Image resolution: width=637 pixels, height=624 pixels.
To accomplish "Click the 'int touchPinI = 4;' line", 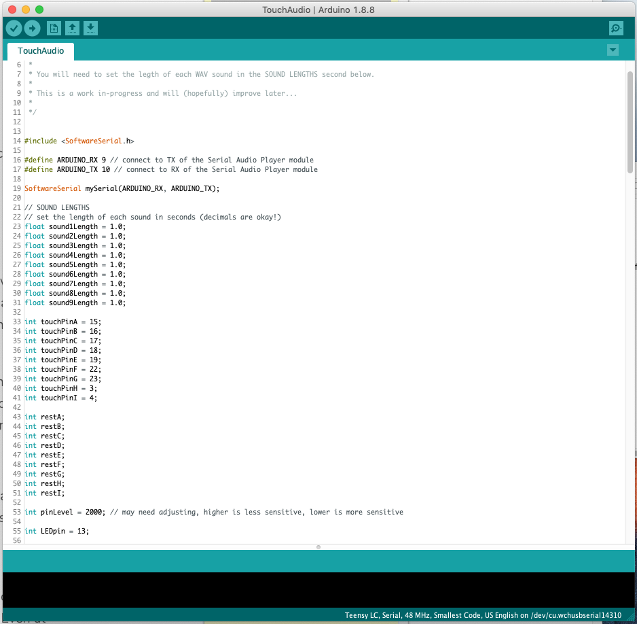I will (x=61, y=398).
